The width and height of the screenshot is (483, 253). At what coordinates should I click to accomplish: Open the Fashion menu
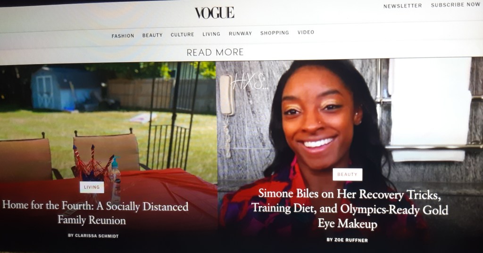123,36
